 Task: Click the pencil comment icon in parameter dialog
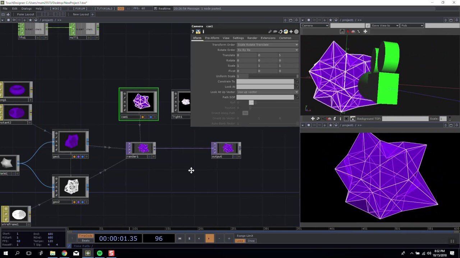point(270,32)
